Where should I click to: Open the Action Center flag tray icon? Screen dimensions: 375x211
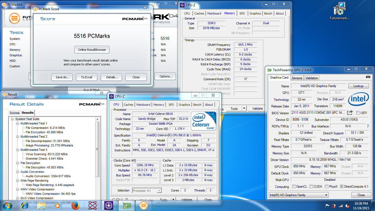(x=327, y=206)
